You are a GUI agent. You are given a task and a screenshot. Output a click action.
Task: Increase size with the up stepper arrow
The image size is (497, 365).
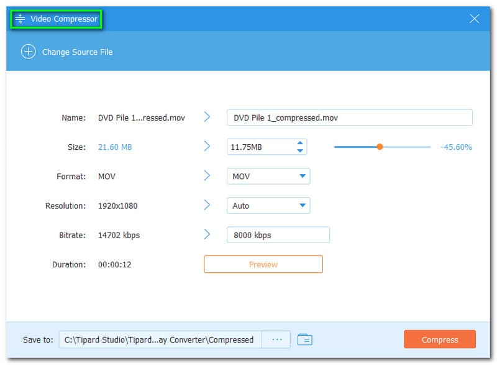pos(300,143)
